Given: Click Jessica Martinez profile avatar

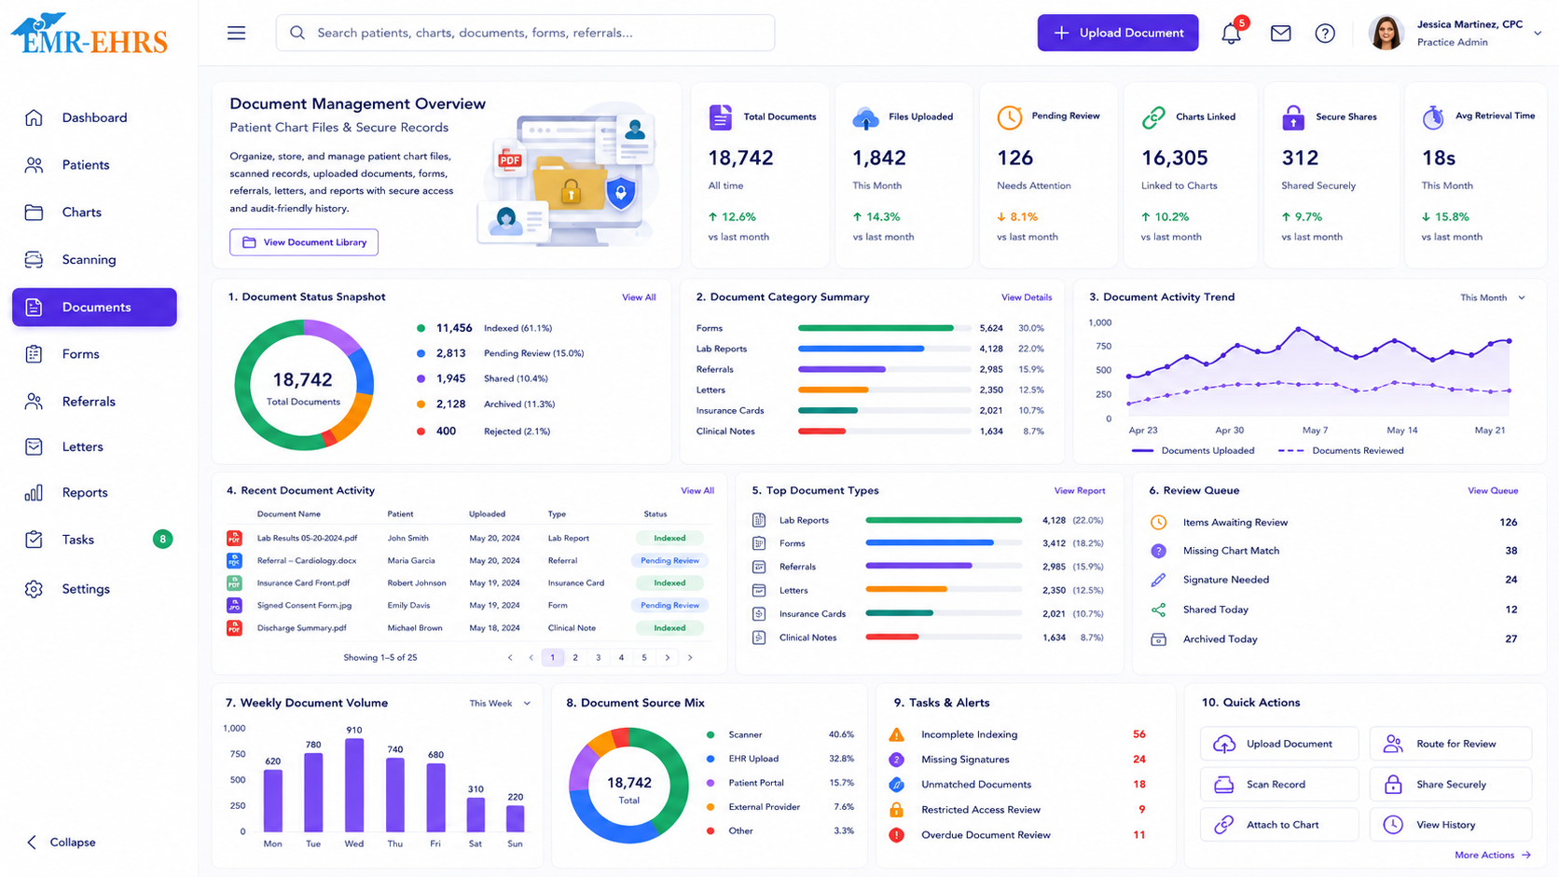Looking at the screenshot, I should click(x=1386, y=33).
